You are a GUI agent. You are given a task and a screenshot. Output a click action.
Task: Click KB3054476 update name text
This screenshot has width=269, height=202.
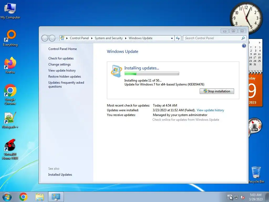[164, 84]
